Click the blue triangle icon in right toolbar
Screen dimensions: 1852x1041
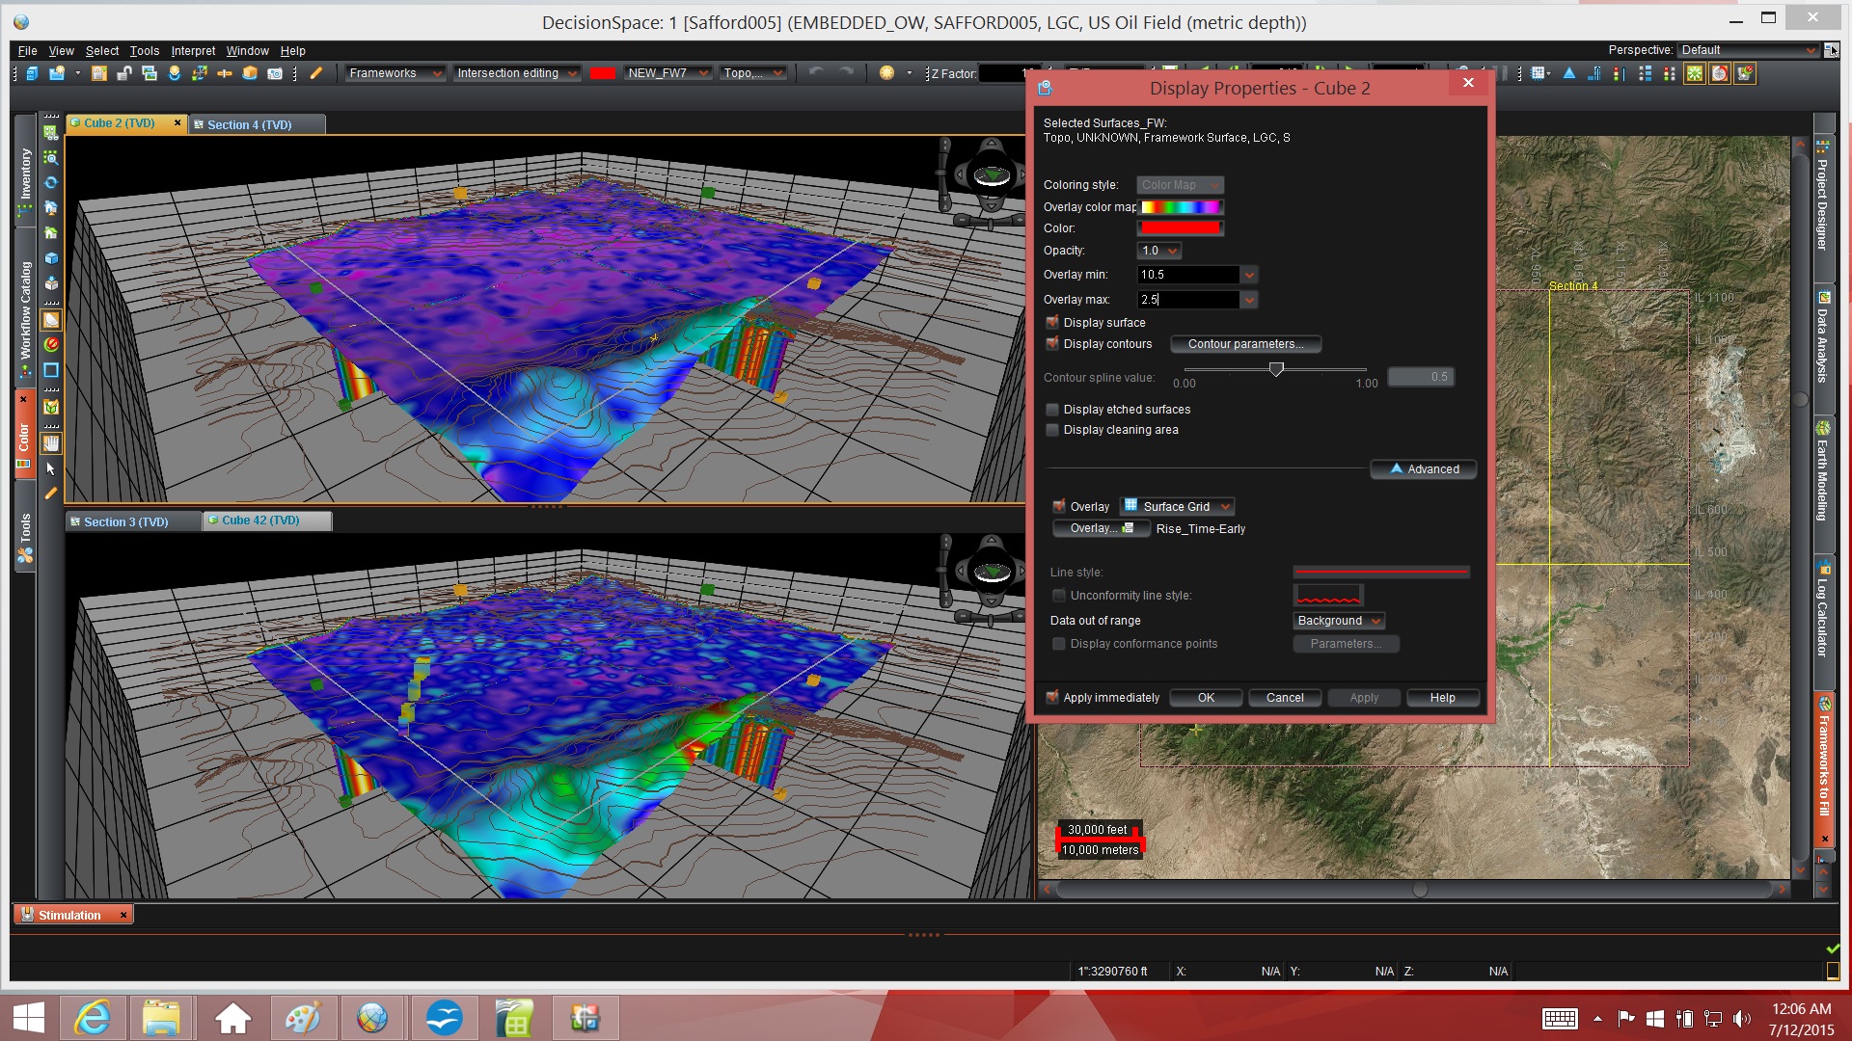[1569, 73]
